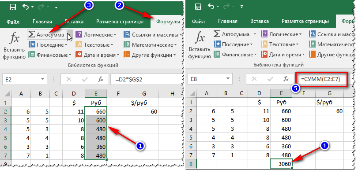Open Текстовые functions dropdown in left ribbon

coord(94,45)
